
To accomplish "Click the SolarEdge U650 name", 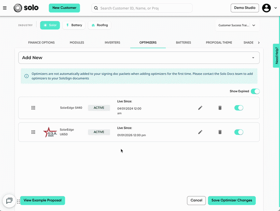I will coord(67,132).
